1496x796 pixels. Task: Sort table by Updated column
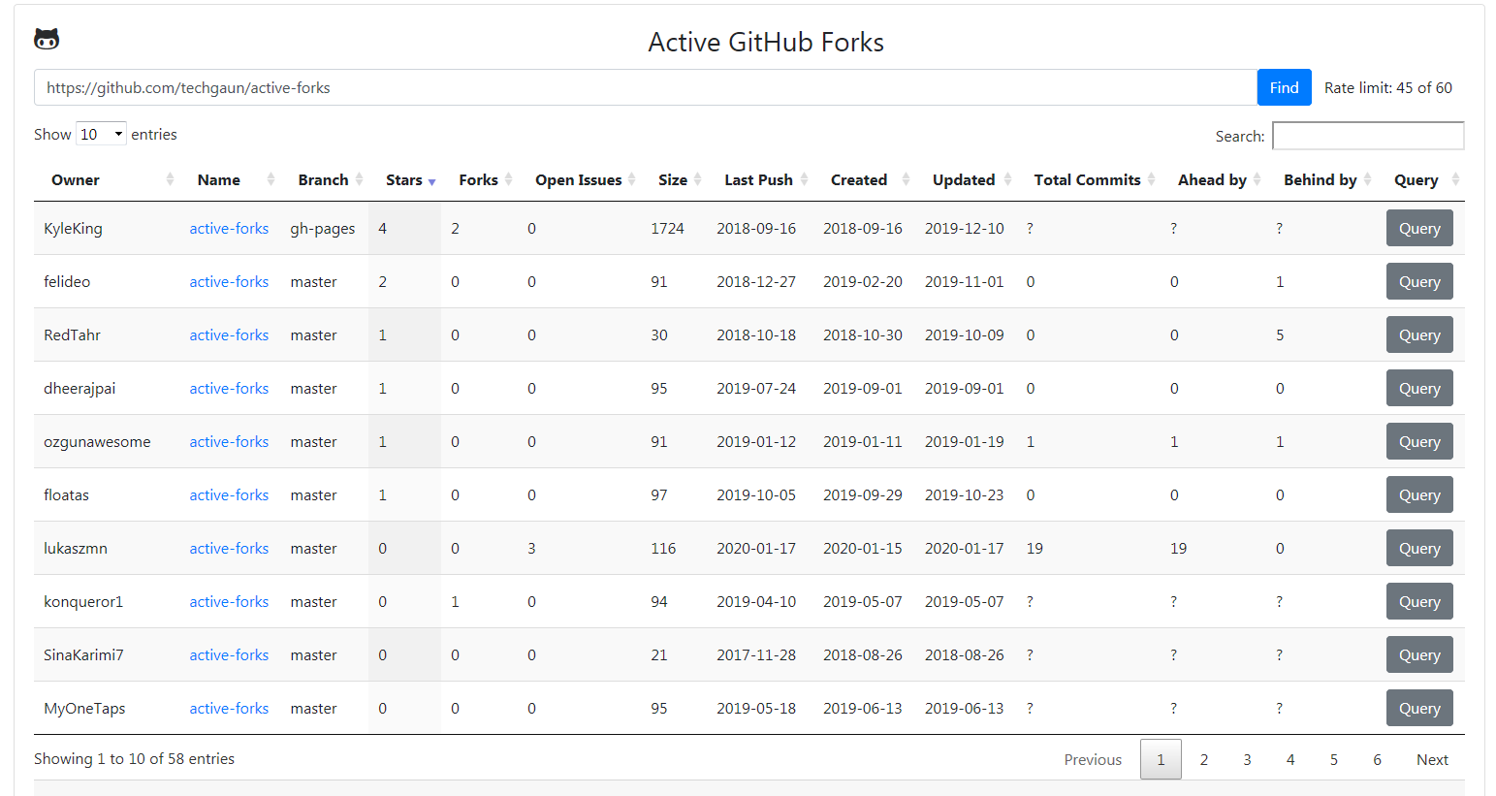point(966,179)
